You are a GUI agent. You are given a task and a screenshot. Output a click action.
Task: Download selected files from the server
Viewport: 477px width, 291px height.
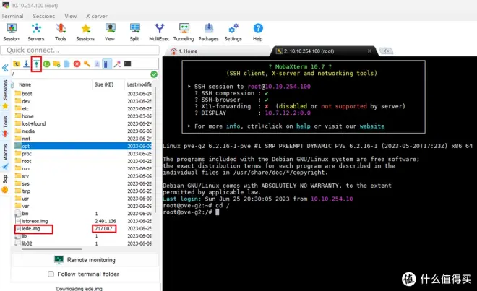pyautogui.click(x=27, y=64)
